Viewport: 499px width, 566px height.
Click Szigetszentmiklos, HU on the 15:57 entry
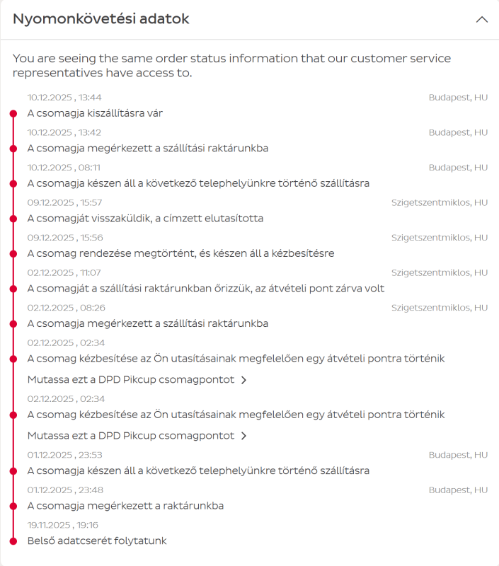440,202
